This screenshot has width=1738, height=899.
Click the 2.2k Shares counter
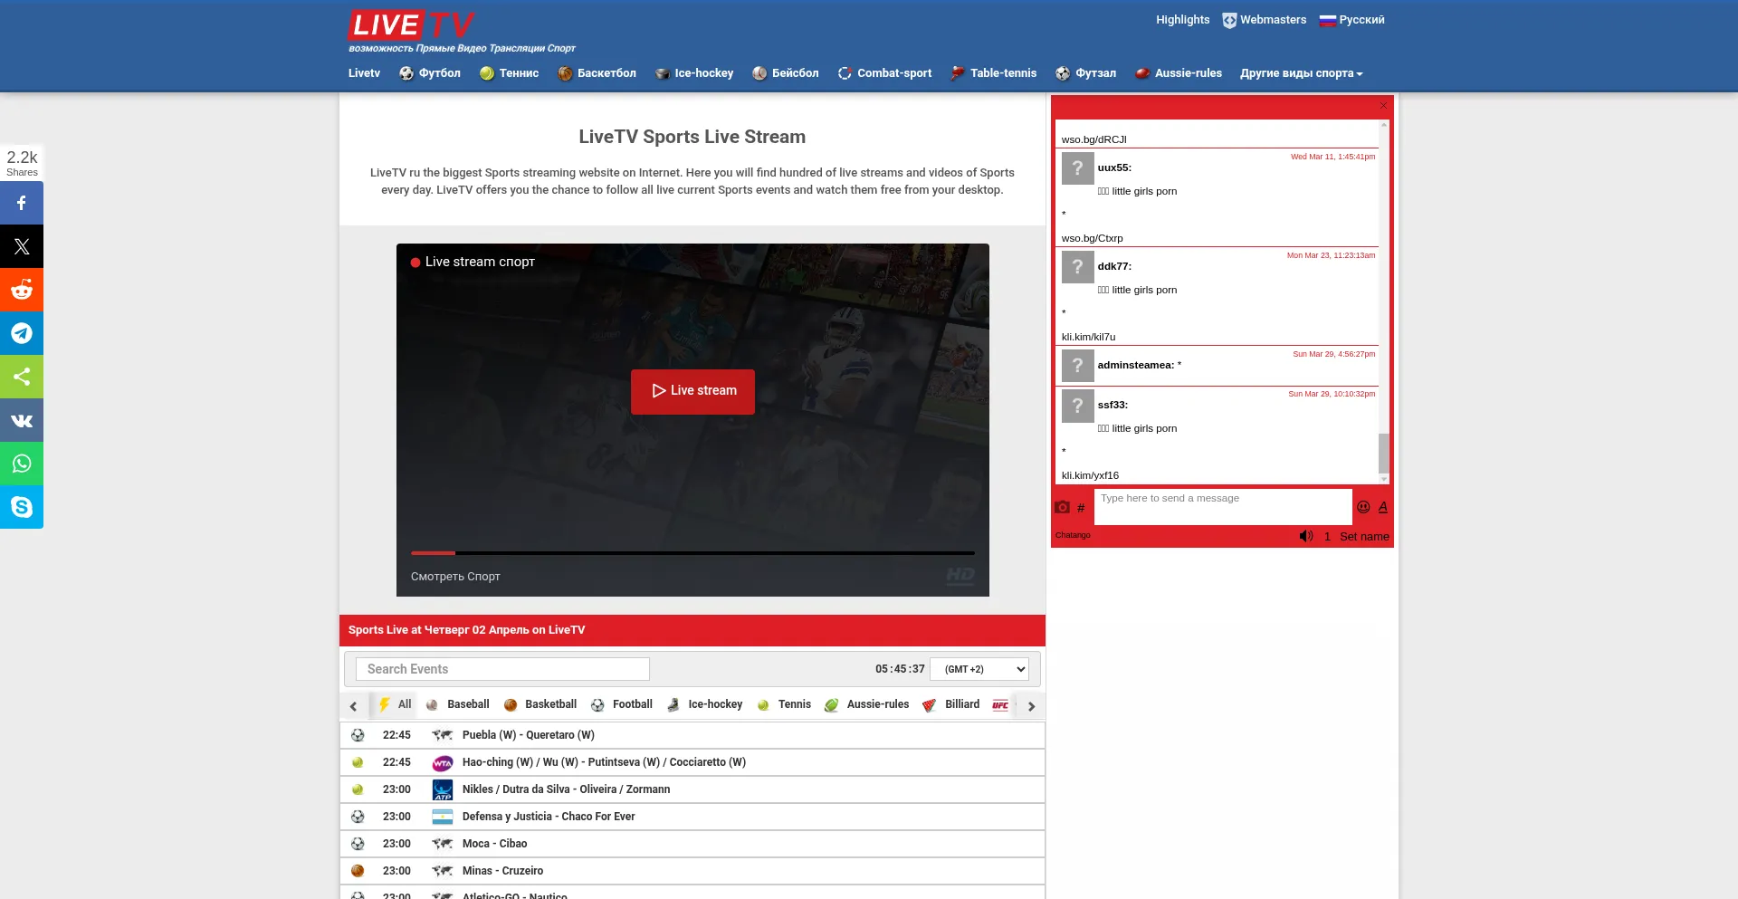[x=22, y=163]
